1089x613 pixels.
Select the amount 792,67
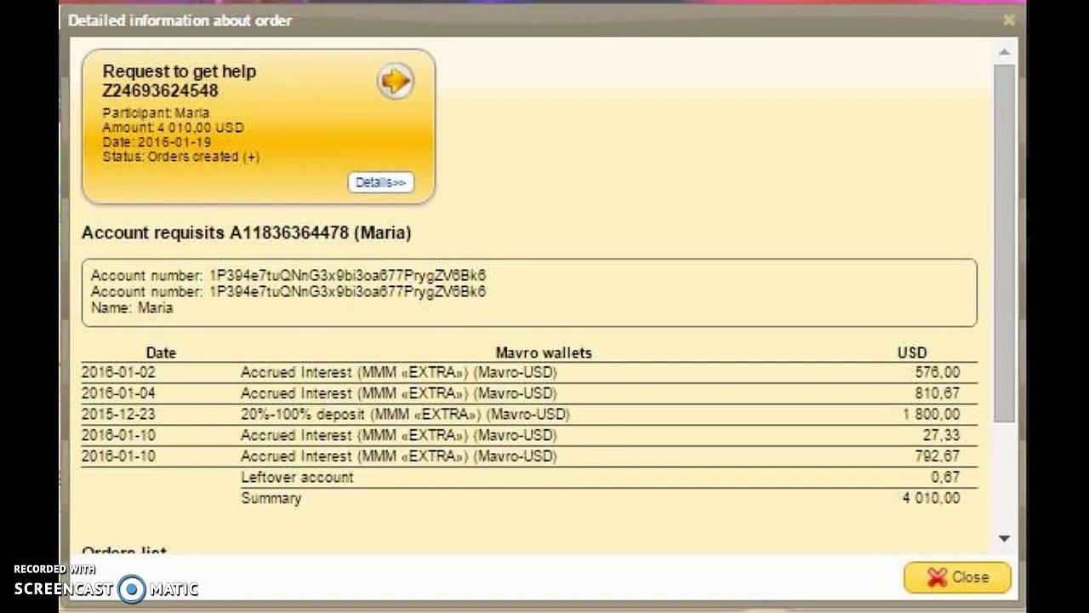coord(938,456)
